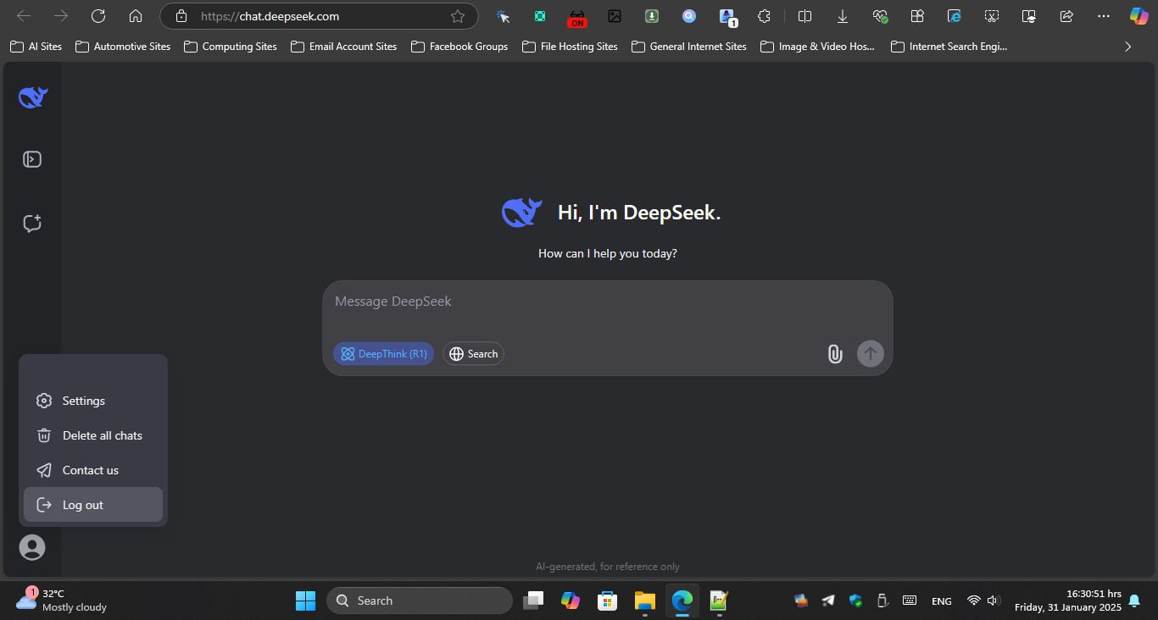
Task: Go to the browser home page
Action: coord(136,16)
